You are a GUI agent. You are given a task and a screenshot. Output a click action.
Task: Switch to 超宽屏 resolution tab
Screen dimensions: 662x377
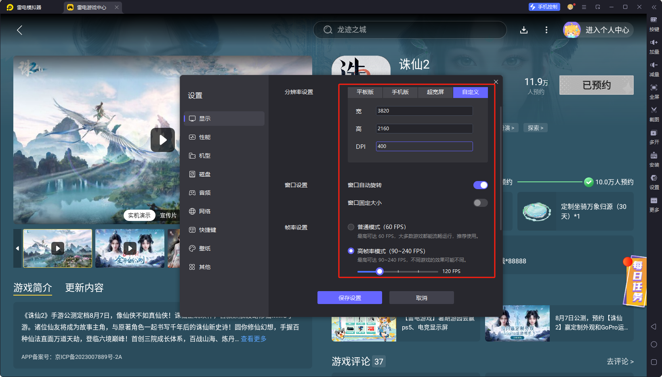point(435,92)
